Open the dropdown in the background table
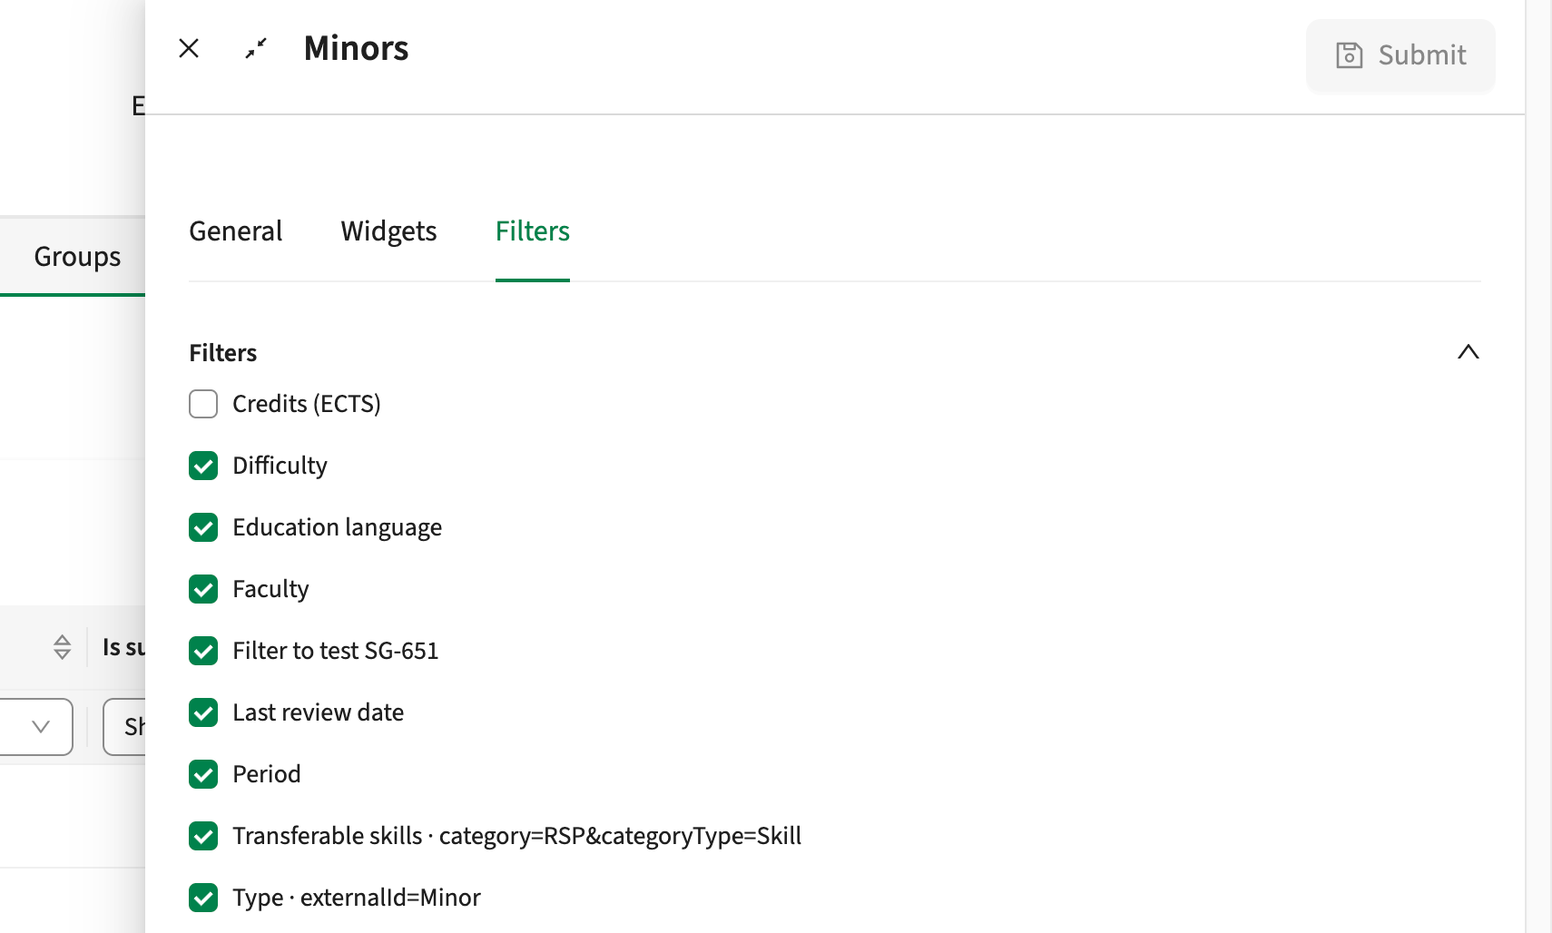 pos(36,727)
